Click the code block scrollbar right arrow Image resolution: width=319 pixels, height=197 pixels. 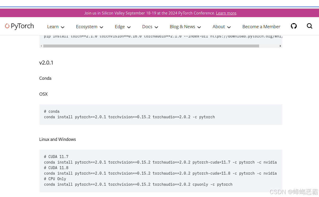click(x=280, y=46)
